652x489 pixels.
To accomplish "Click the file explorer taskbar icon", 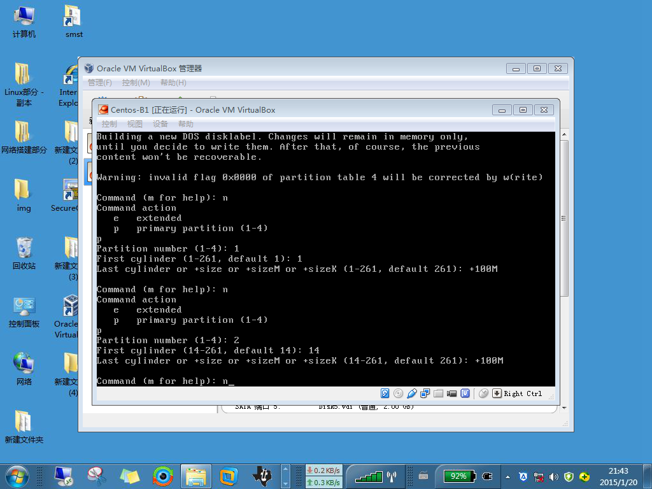I will click(196, 476).
